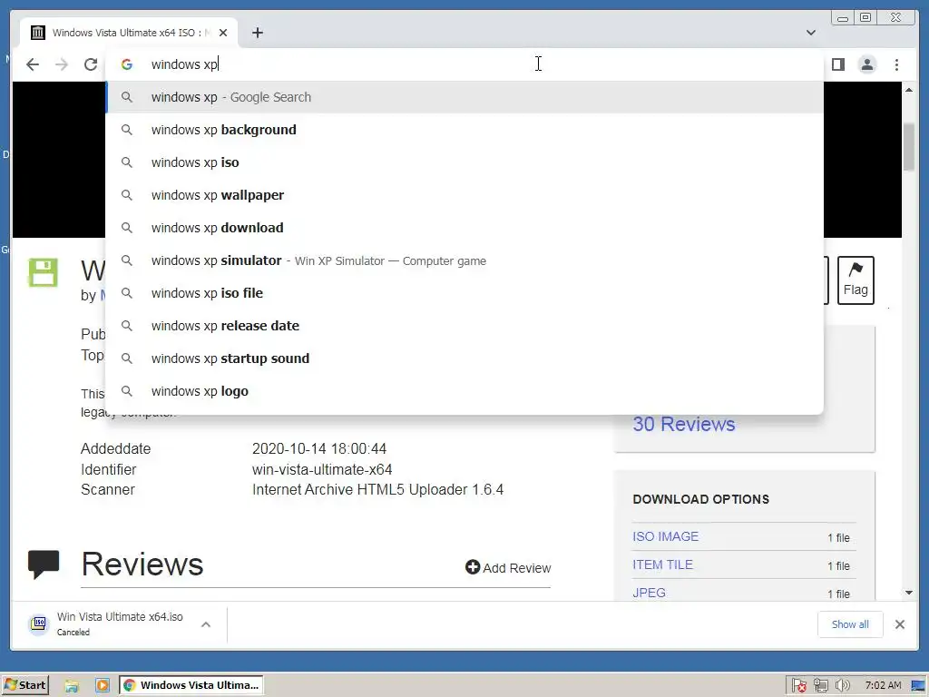This screenshot has height=697, width=929.
Task: Click the Addeddate value 2020-10-14 18:00:44
Action: 319,448
